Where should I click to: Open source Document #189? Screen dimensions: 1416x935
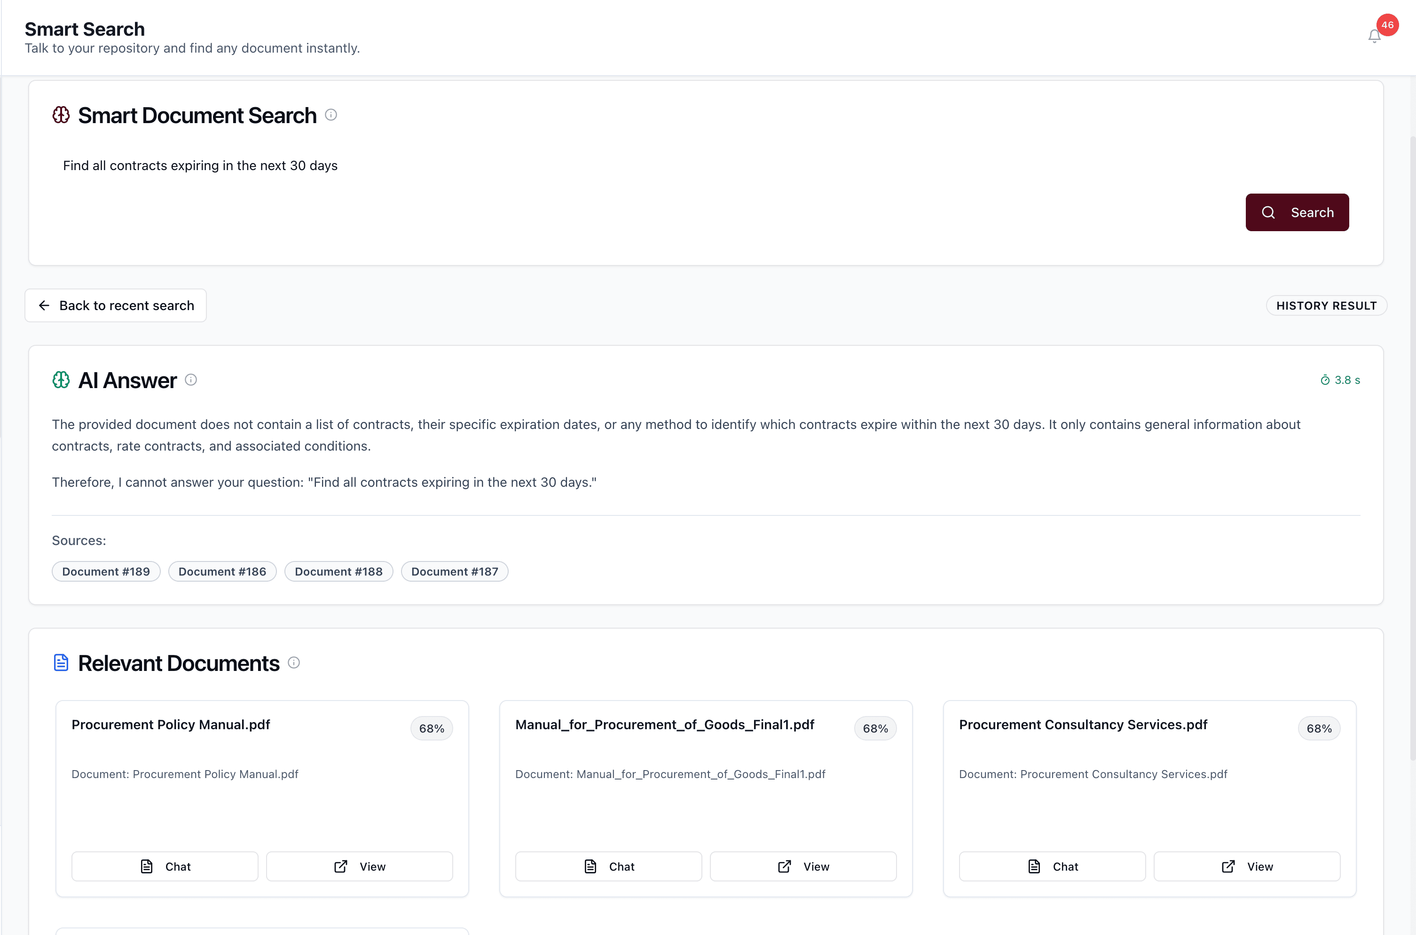tap(106, 571)
